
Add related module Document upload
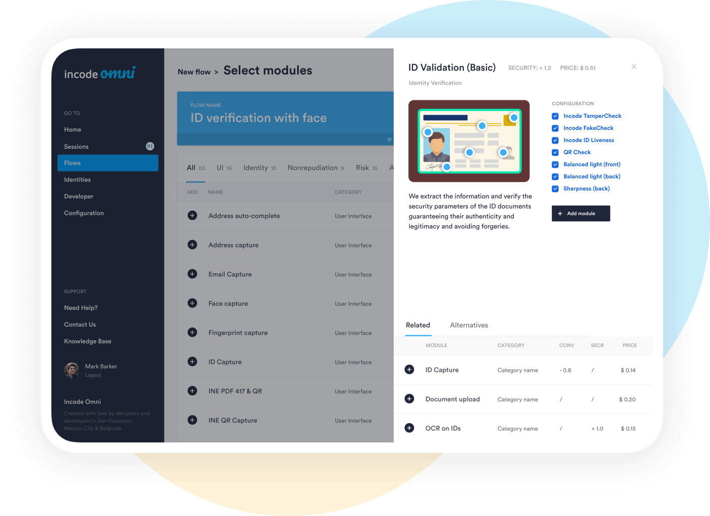[409, 399]
